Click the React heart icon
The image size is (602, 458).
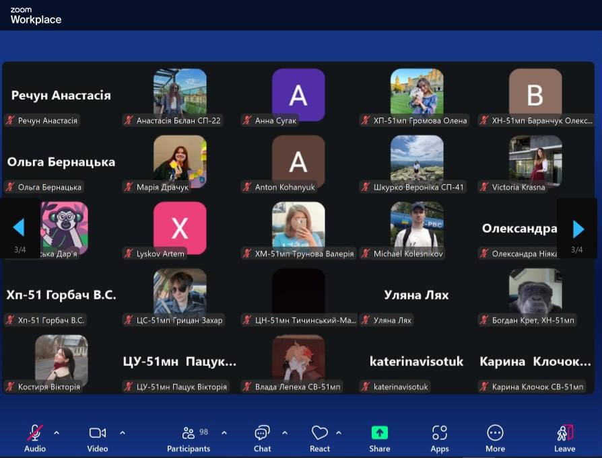319,433
